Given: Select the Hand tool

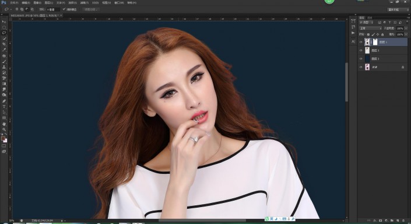Looking at the screenshot, I should click(x=4, y=124).
